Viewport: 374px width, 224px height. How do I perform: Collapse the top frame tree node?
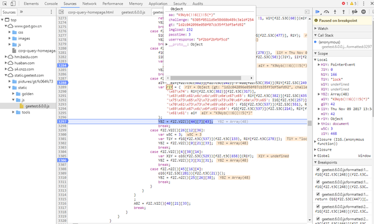(x=2, y=20)
